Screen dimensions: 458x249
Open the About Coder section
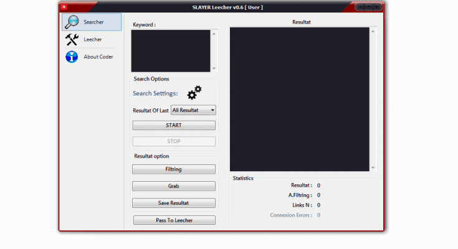[x=98, y=57]
